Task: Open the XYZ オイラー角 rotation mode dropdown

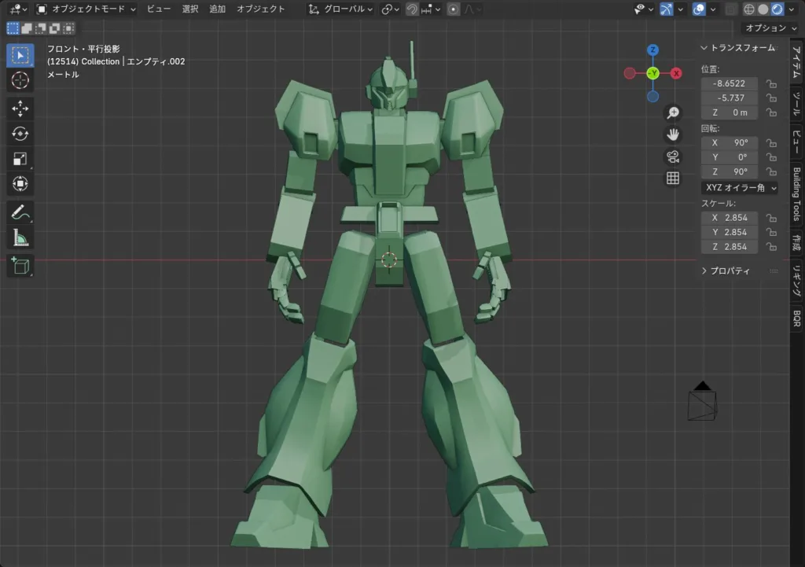Action: (739, 188)
